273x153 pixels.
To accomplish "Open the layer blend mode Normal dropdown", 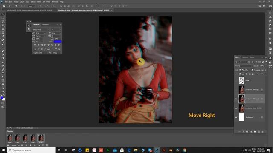I will pos(244,66).
